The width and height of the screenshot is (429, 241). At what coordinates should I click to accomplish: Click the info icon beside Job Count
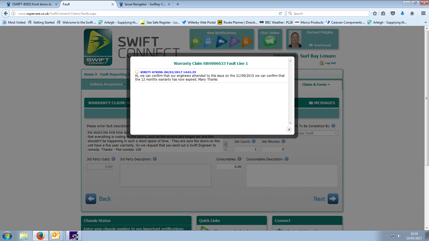pos(254,141)
